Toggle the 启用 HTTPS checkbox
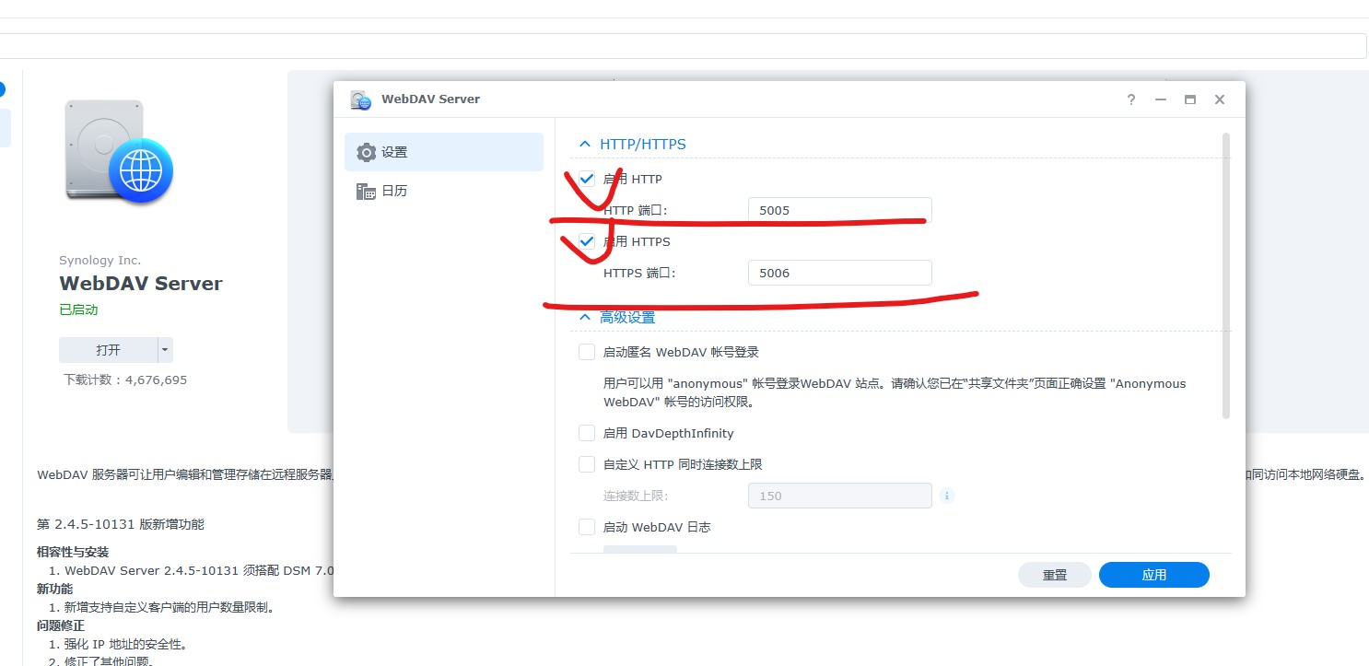Image resolution: width=1369 pixels, height=666 pixels. coord(587,241)
